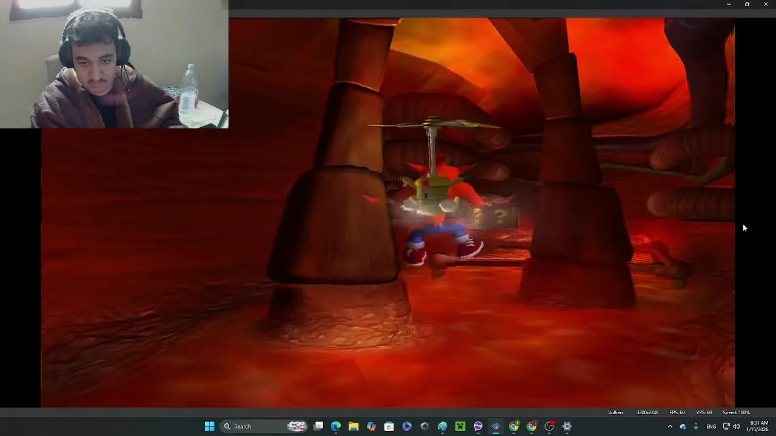Viewport: 776px width, 436px height.
Task: Click the Speed: 100% status entry
Action: pos(736,412)
